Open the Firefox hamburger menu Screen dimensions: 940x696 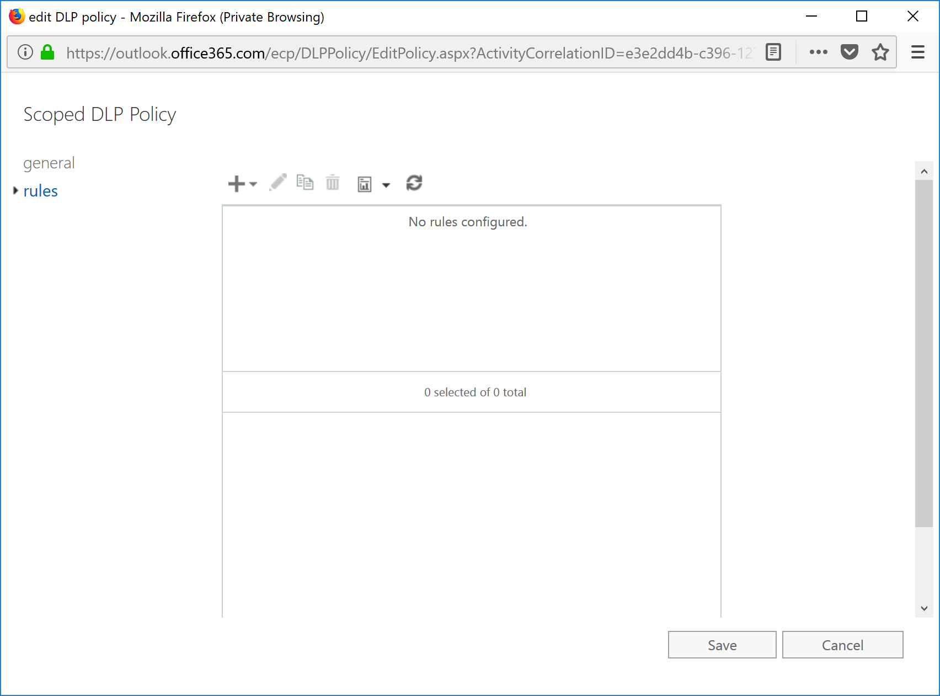tap(917, 52)
